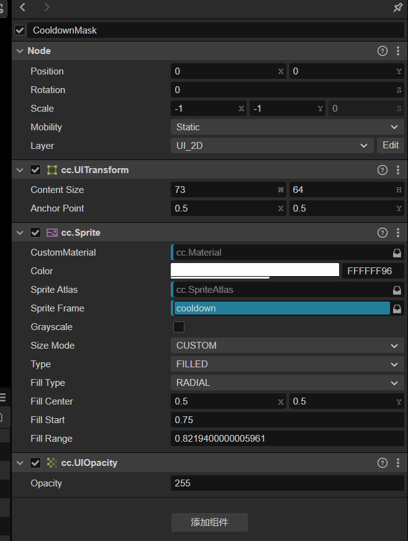Screen dimensions: 408x541
Task: Click the Sprite Frame asset picker icon
Action: tap(397, 309)
